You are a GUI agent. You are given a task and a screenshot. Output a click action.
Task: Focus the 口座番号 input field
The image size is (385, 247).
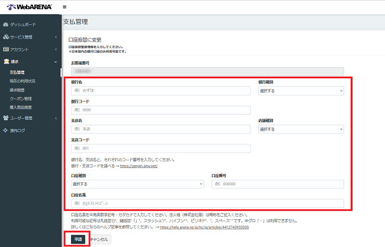[277, 184]
